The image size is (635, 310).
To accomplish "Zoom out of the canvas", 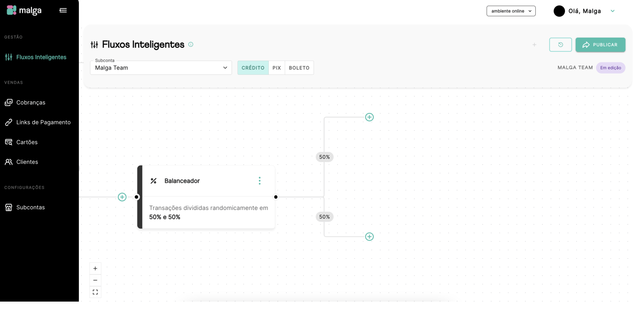I will point(95,280).
